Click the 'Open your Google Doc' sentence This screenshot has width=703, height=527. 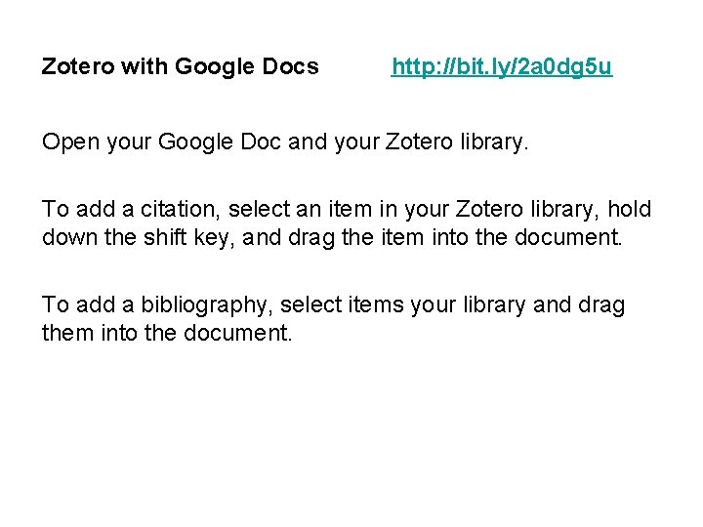click(x=285, y=142)
